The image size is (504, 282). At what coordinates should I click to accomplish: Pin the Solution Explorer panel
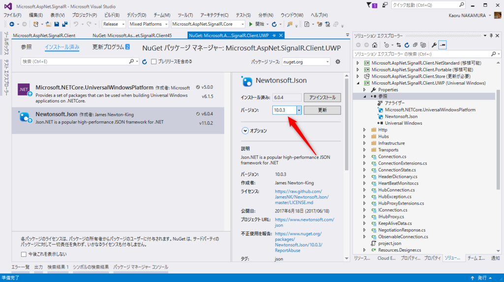pos(491,35)
